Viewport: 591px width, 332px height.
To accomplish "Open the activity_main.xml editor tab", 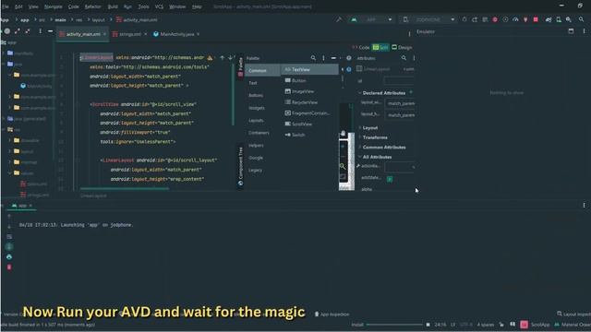I will 83,34.
